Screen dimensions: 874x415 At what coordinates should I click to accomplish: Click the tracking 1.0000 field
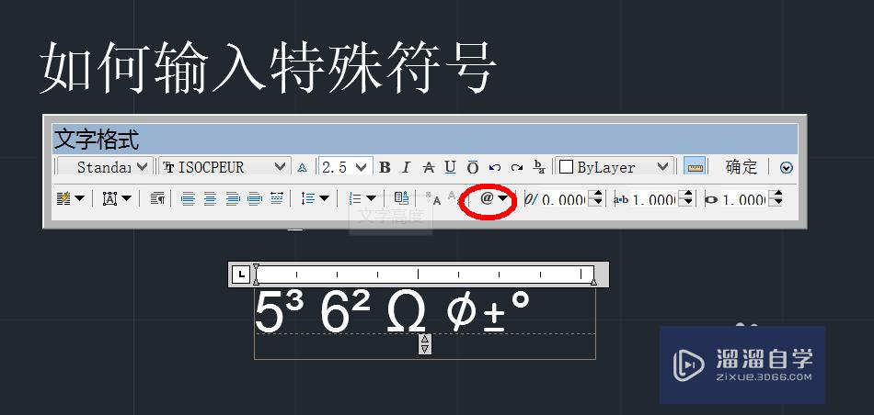pyautogui.click(x=653, y=198)
